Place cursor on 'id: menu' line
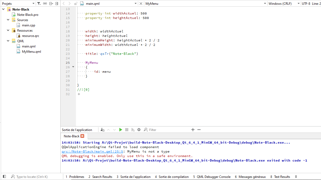The height and width of the screenshot is (180, 321). pyautogui.click(x=102, y=72)
